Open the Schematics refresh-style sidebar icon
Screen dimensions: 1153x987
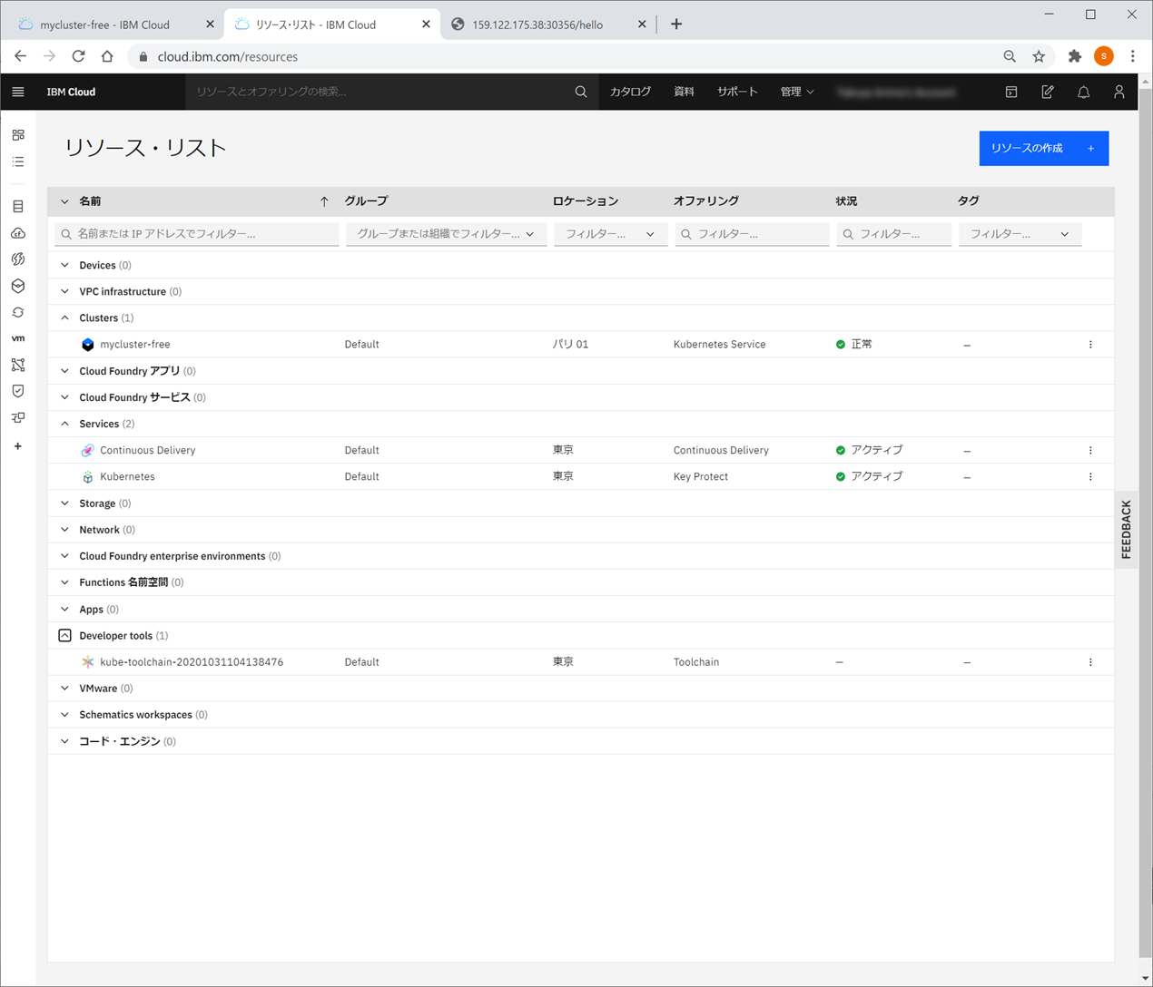[x=18, y=312]
